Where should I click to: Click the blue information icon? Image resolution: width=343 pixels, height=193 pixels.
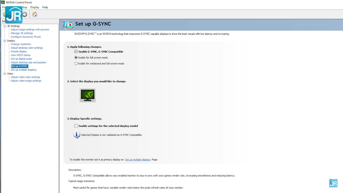tap(77, 135)
